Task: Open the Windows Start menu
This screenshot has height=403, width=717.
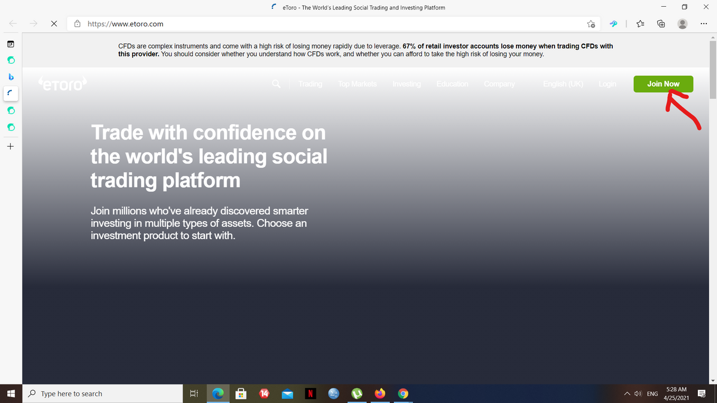Action: pyautogui.click(x=11, y=393)
